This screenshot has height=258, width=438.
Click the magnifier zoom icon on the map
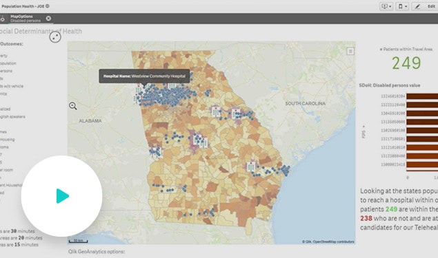coord(73,106)
